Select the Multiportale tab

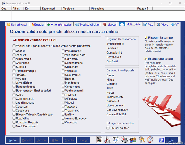(130, 24)
